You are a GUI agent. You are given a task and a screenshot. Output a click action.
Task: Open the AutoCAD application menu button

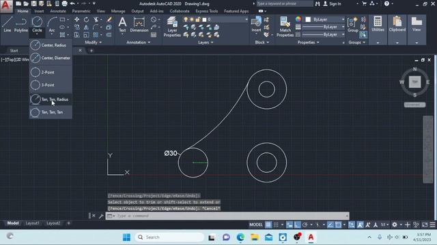tap(6, 6)
